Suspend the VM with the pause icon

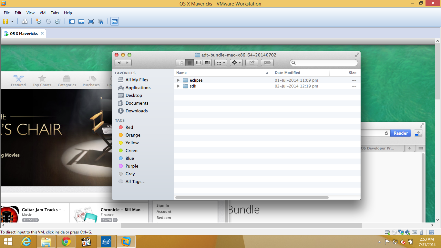[x=5, y=21]
